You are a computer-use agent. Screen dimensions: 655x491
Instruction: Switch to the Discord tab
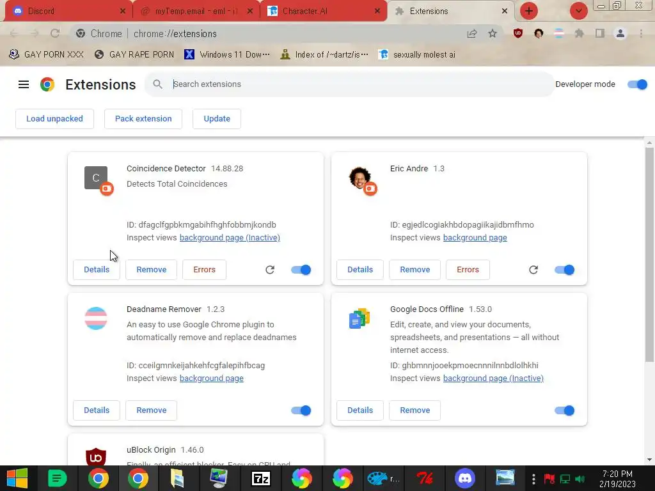tap(67, 12)
